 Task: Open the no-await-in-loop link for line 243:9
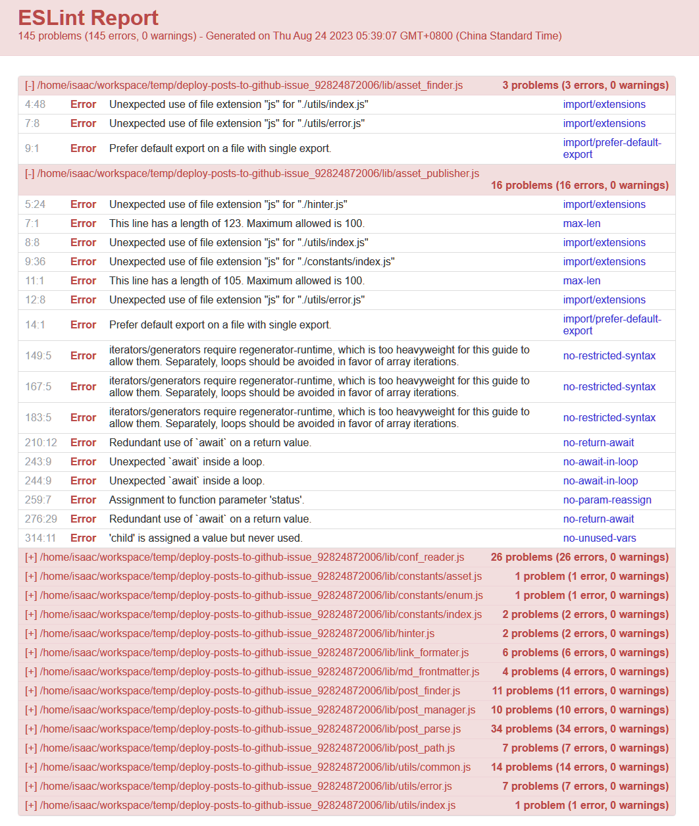[x=600, y=462]
